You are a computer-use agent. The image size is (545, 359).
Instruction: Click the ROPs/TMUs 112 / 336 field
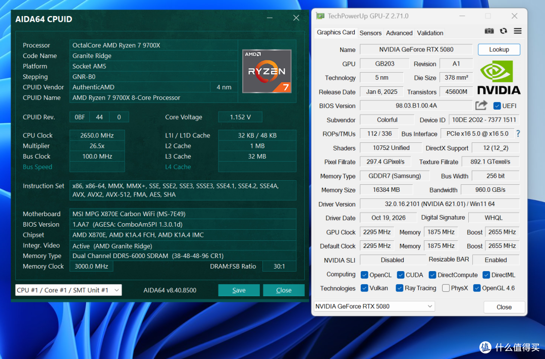tap(379, 134)
